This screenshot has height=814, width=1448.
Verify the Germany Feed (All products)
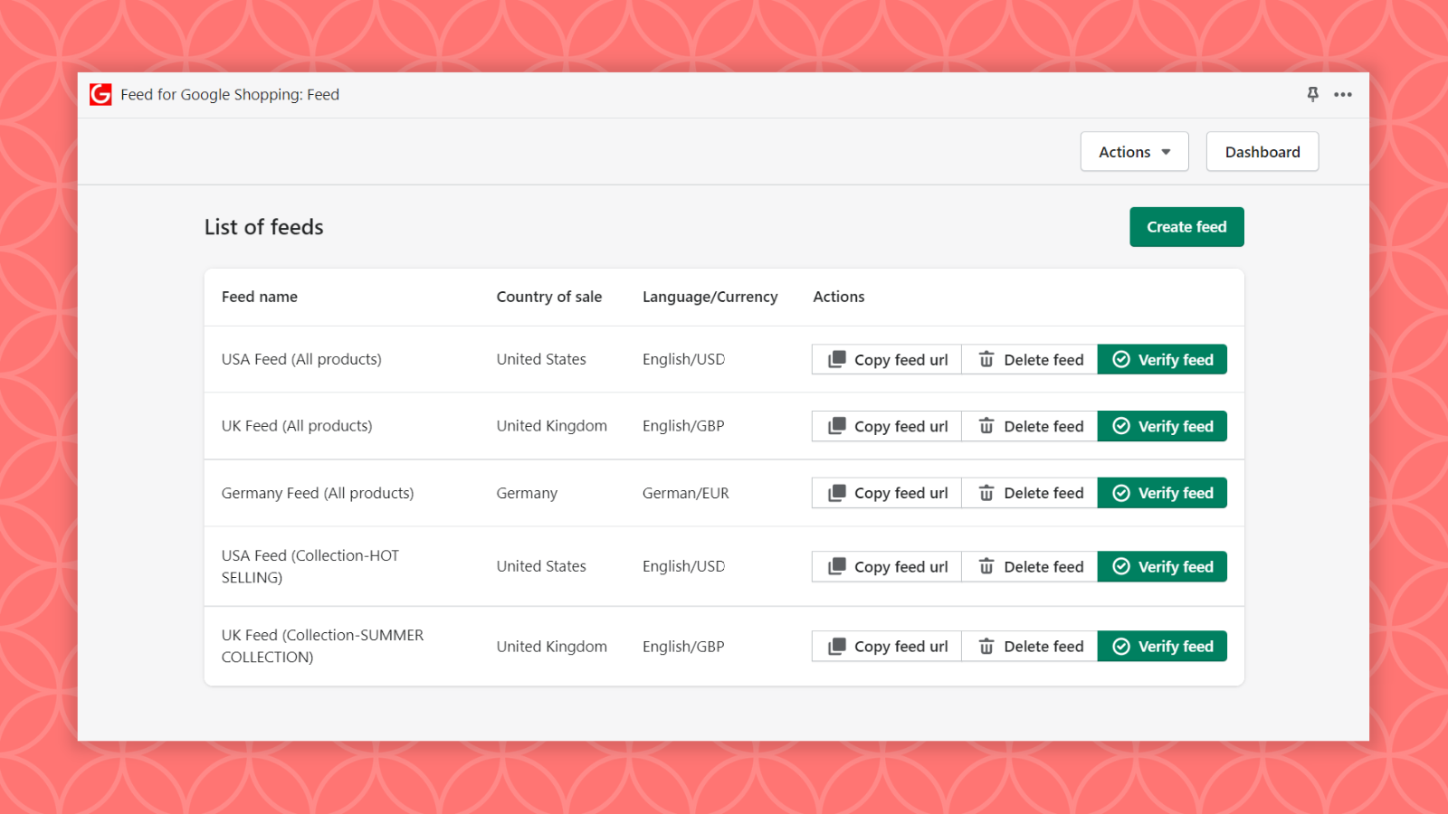point(1162,493)
